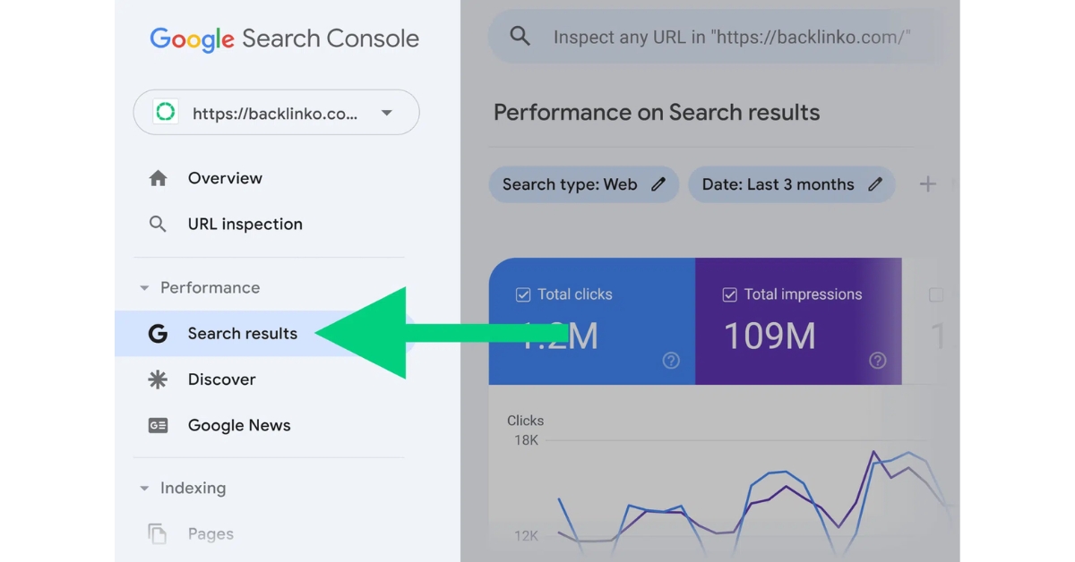Viewport: 1075px width, 562px height.
Task: Open the backlinko property selector dropdown
Action: (x=276, y=113)
